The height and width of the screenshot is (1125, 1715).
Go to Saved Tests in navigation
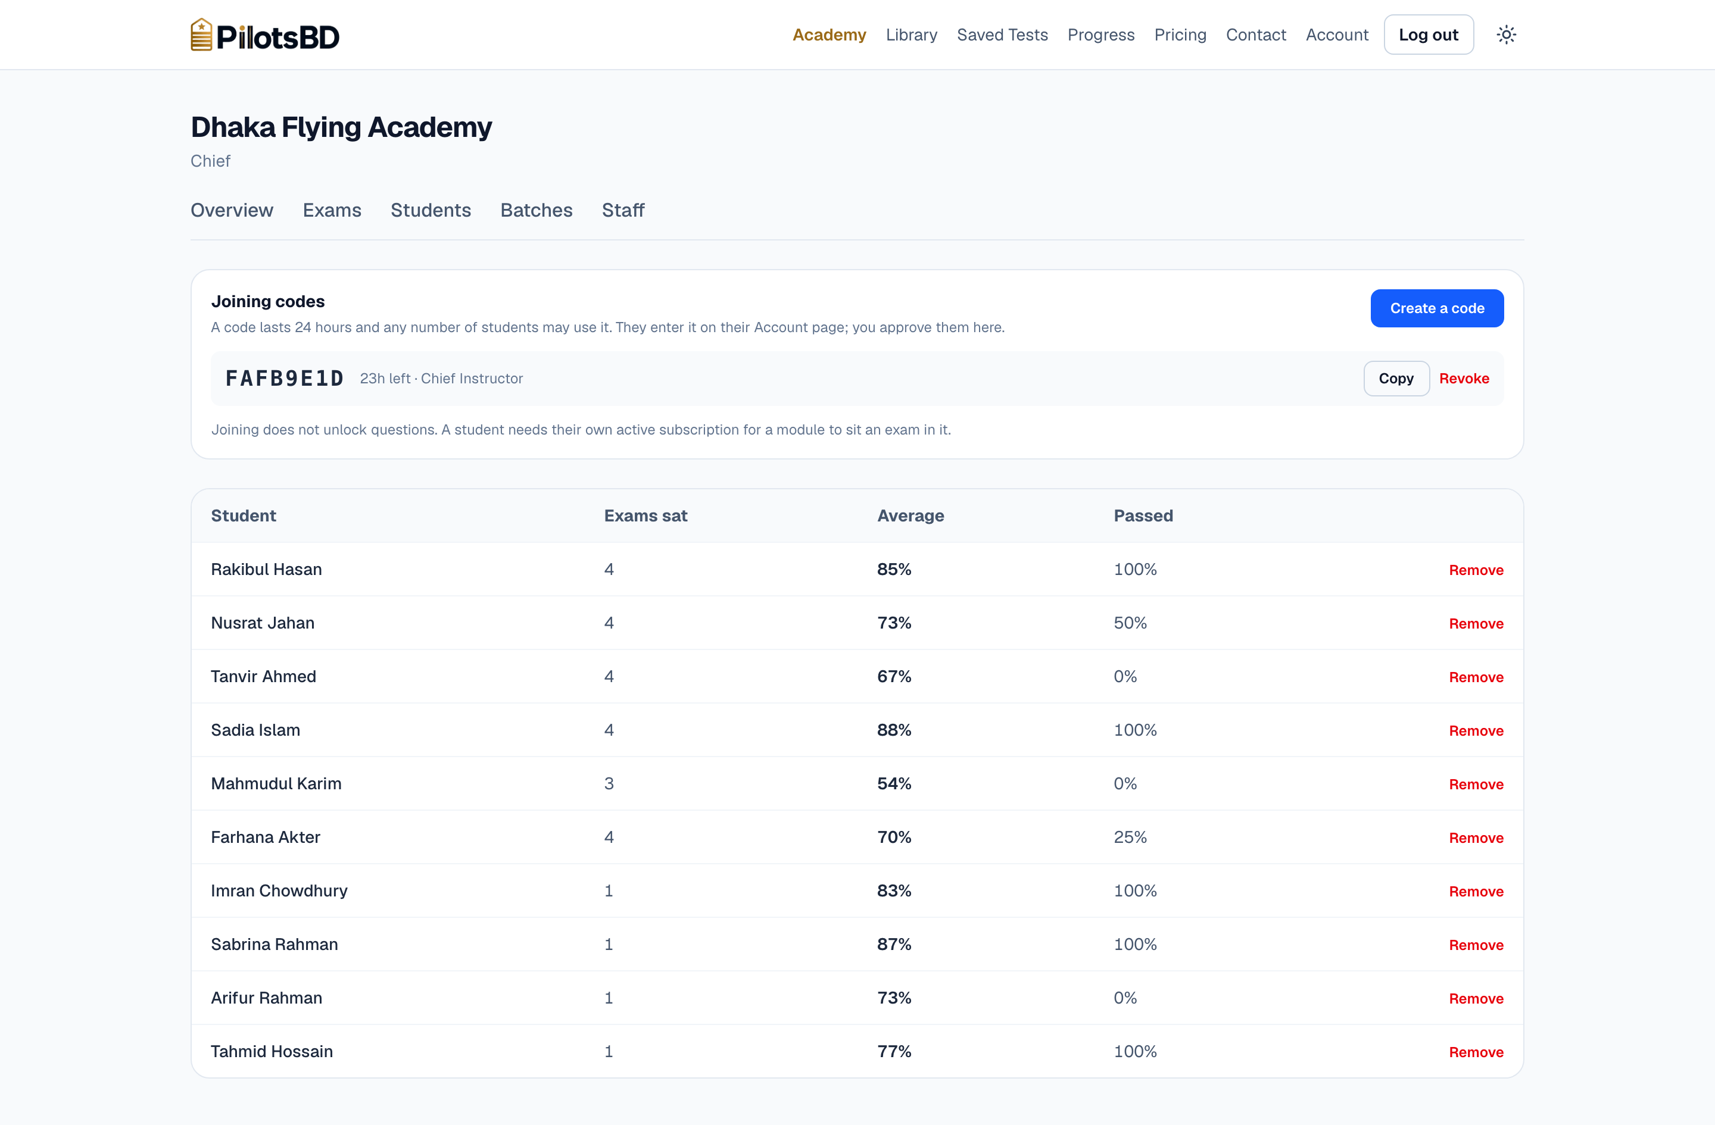(x=1002, y=35)
